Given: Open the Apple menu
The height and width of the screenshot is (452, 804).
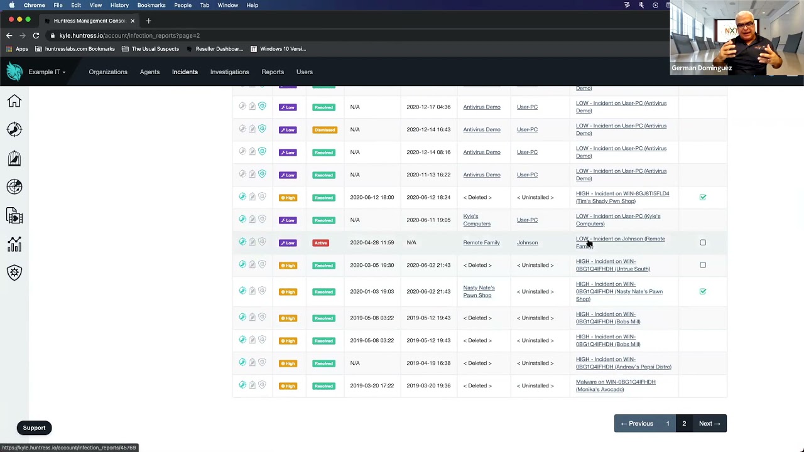Looking at the screenshot, I should [x=11, y=5].
